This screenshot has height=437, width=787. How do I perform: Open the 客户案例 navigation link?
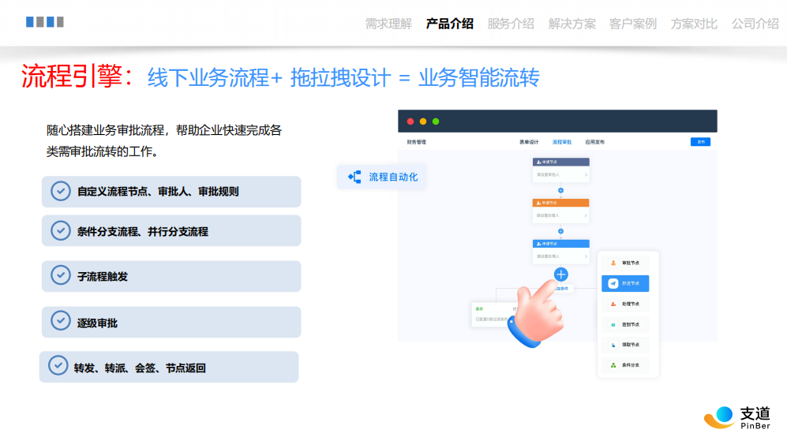(x=632, y=24)
